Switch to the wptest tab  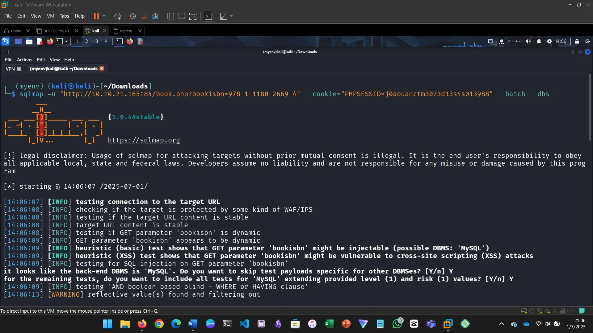click(x=126, y=31)
